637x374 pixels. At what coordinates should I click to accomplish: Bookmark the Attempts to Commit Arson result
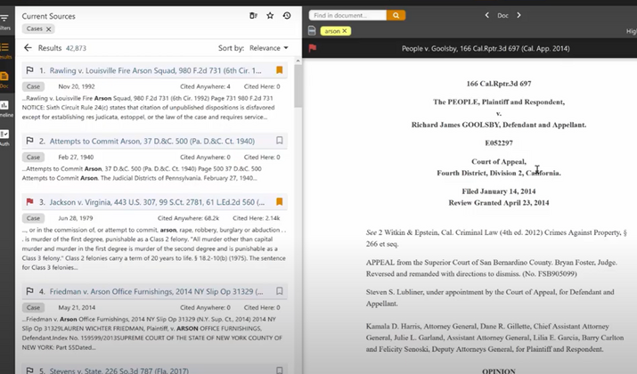tap(280, 141)
